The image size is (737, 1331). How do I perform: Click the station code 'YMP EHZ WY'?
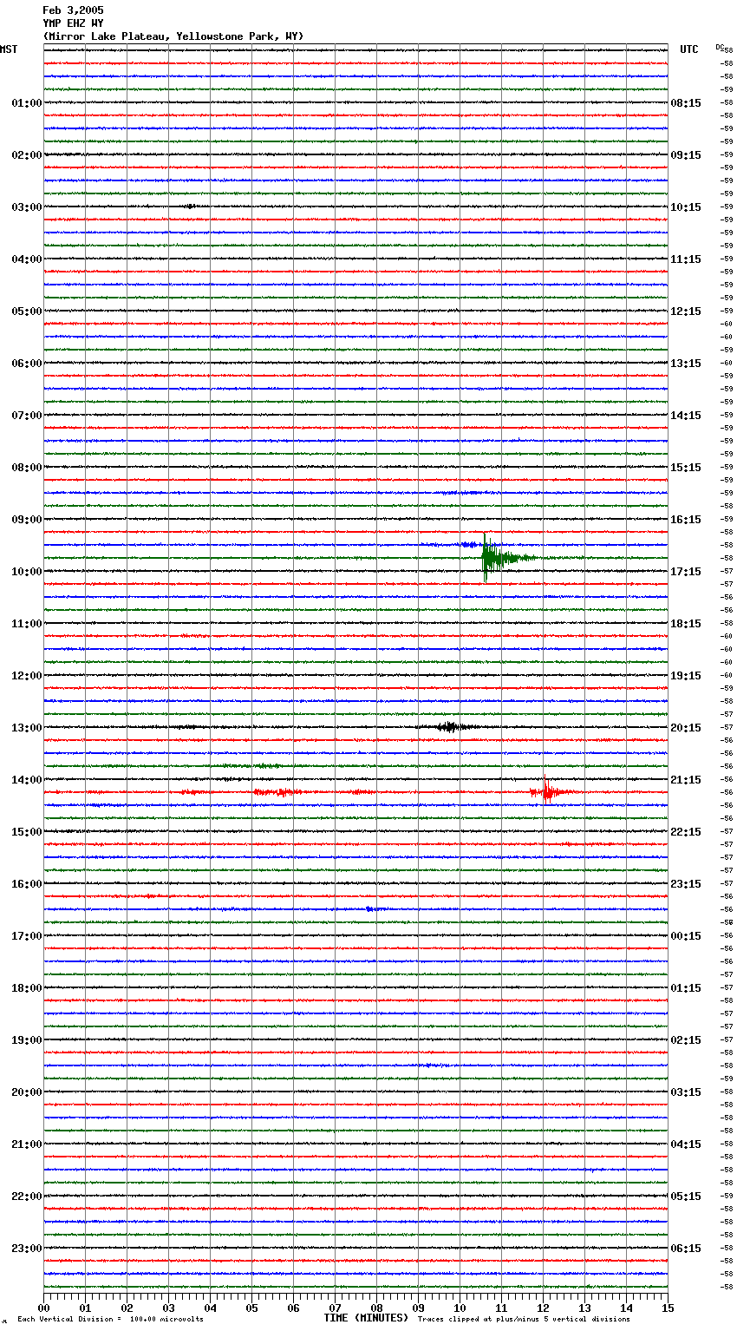73,23
